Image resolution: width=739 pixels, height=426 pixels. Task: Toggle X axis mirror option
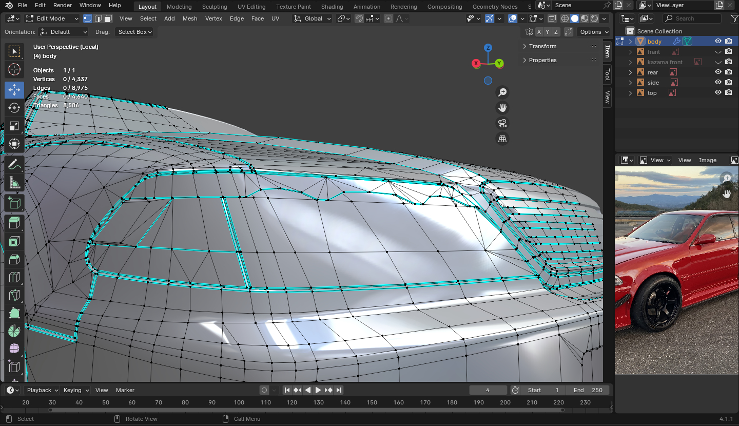click(539, 32)
